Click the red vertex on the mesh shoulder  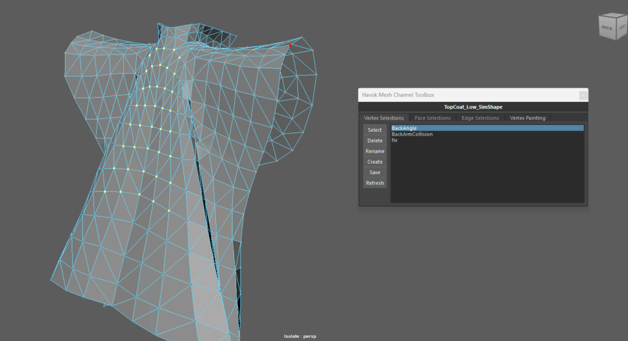click(291, 45)
